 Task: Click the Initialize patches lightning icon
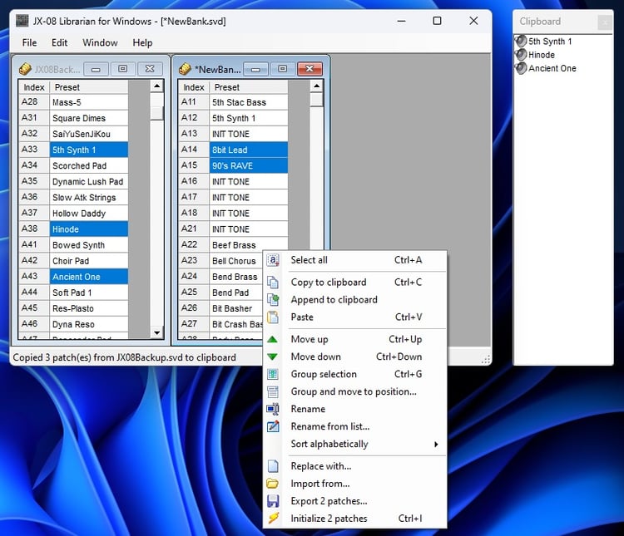pyautogui.click(x=274, y=519)
